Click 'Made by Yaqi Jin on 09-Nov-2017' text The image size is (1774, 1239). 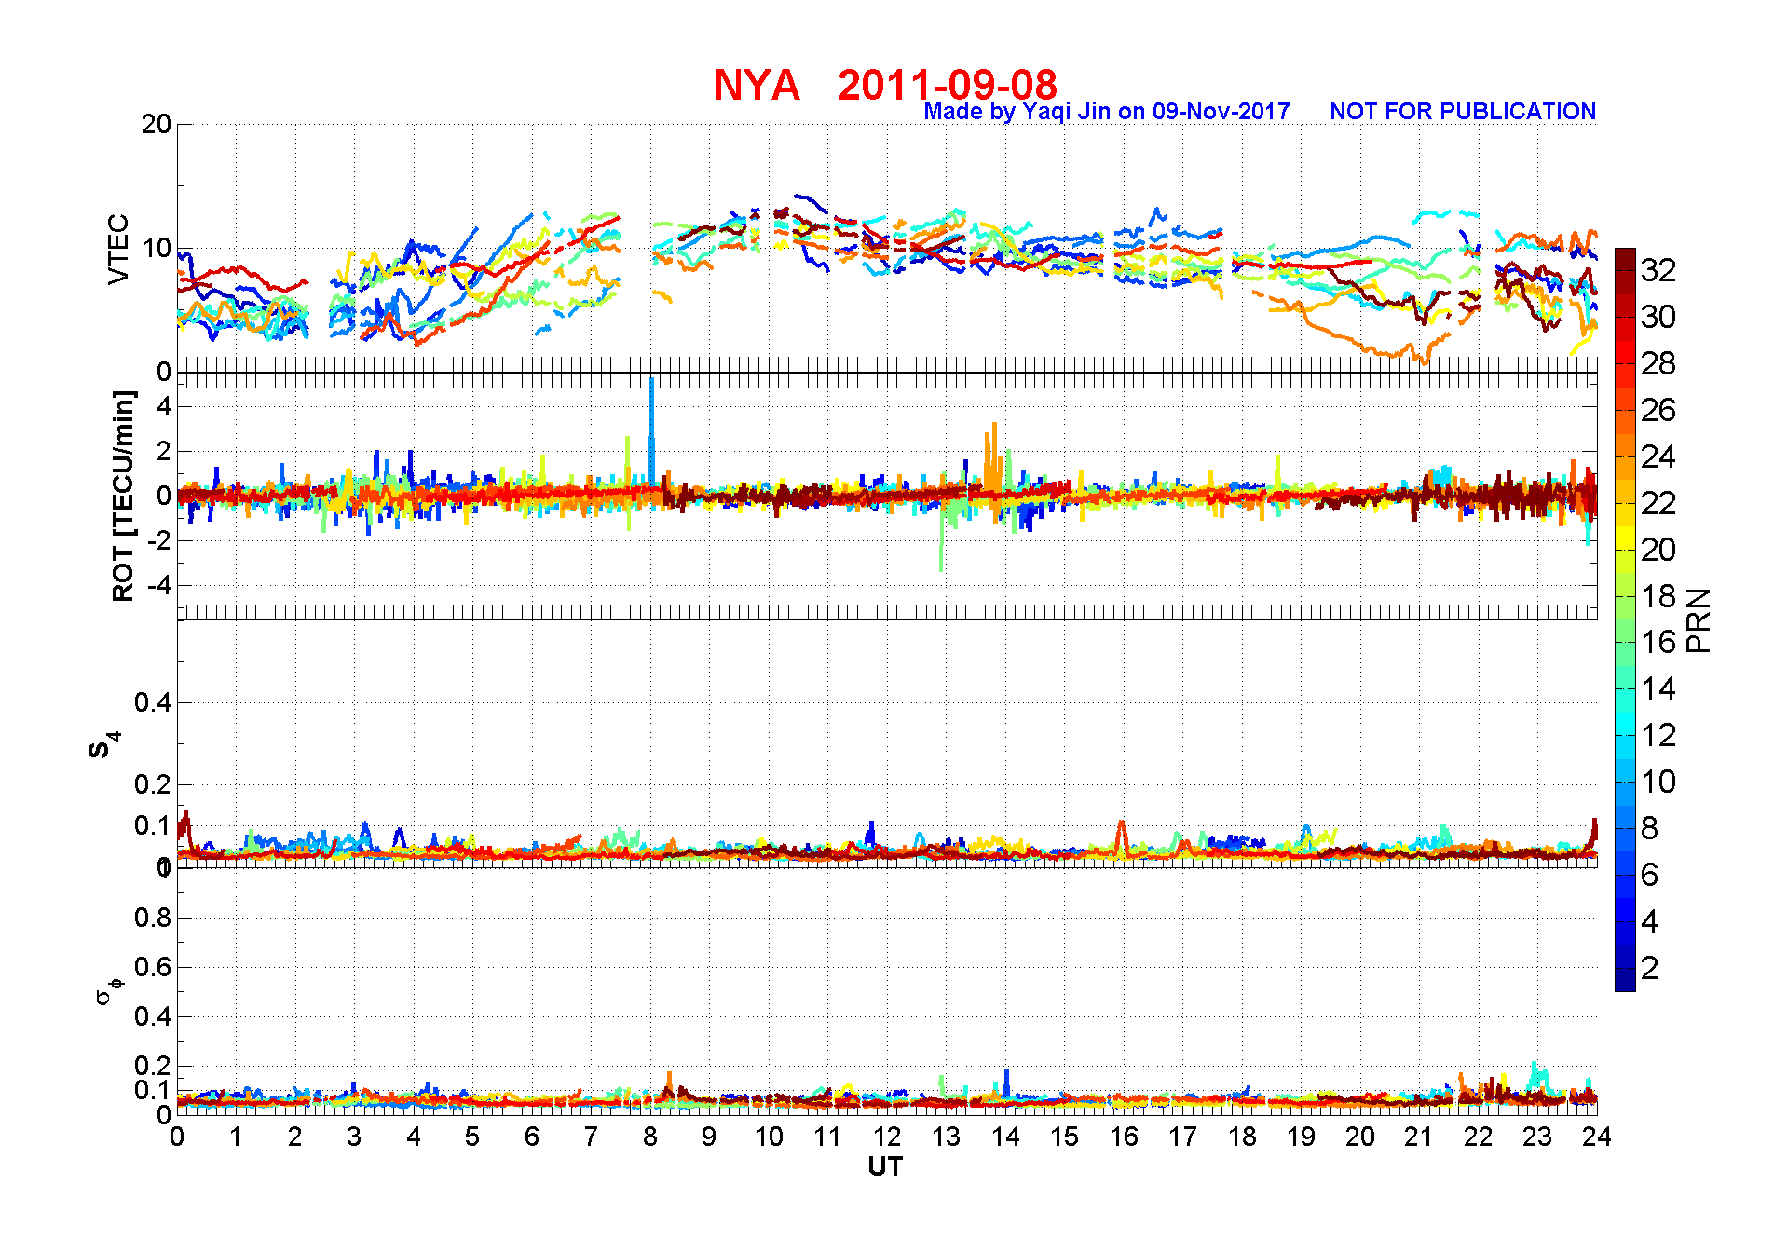tap(1107, 112)
